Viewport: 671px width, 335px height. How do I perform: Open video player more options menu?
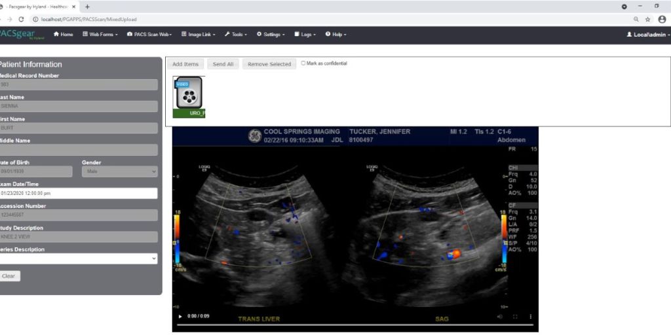coord(531,317)
